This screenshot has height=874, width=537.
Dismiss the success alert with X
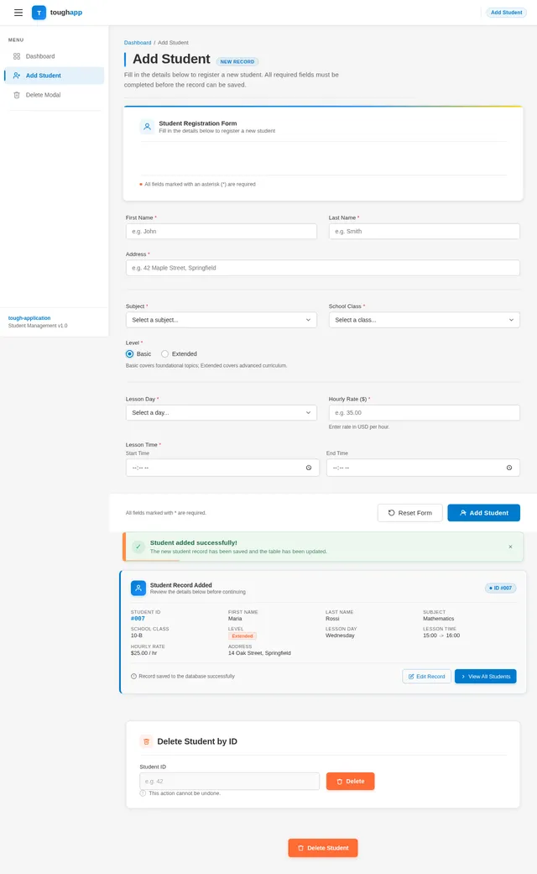[x=510, y=547]
